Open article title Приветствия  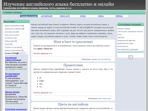73,65
